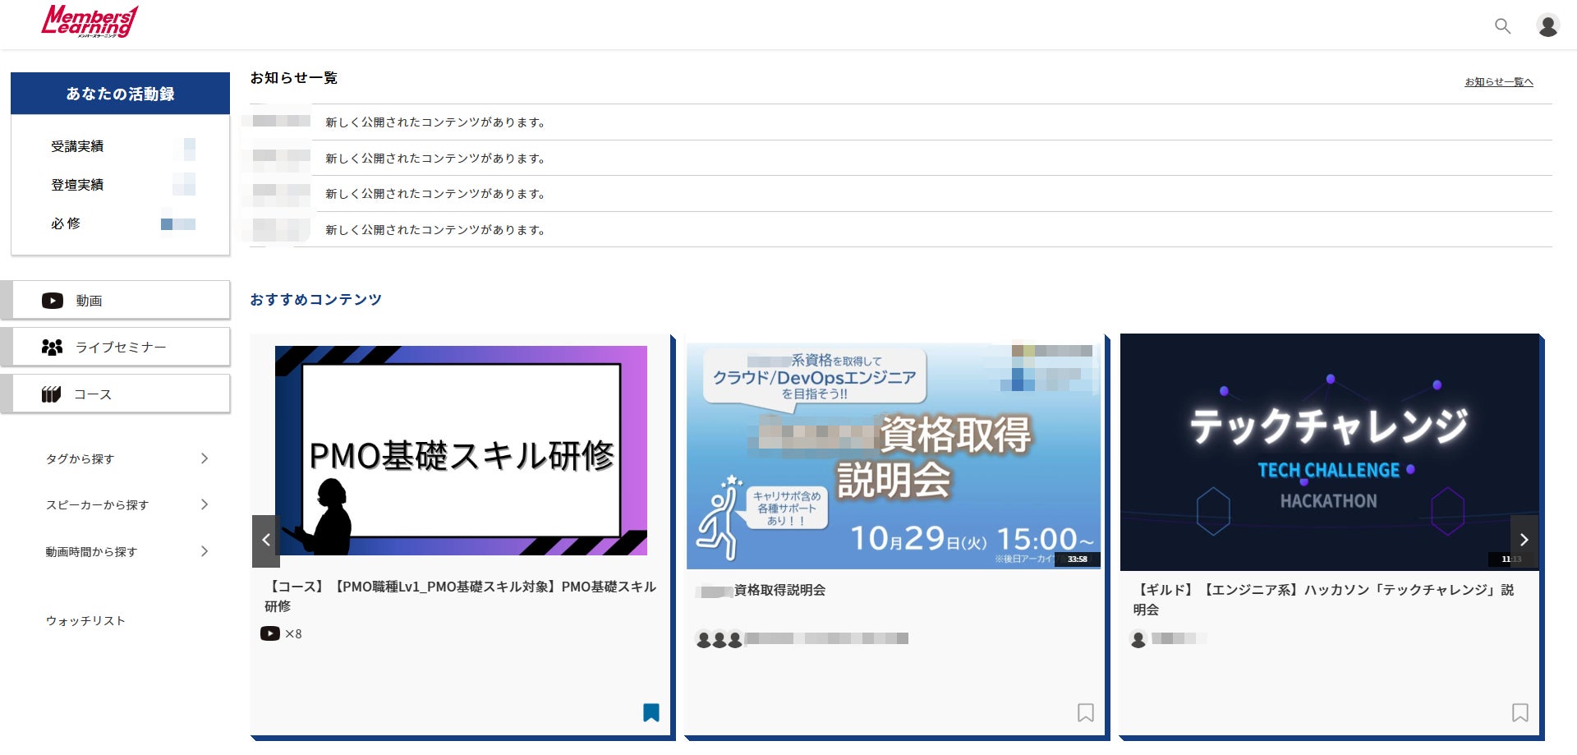Bookmark the テックチャレンジ hackathon card

(x=1520, y=712)
